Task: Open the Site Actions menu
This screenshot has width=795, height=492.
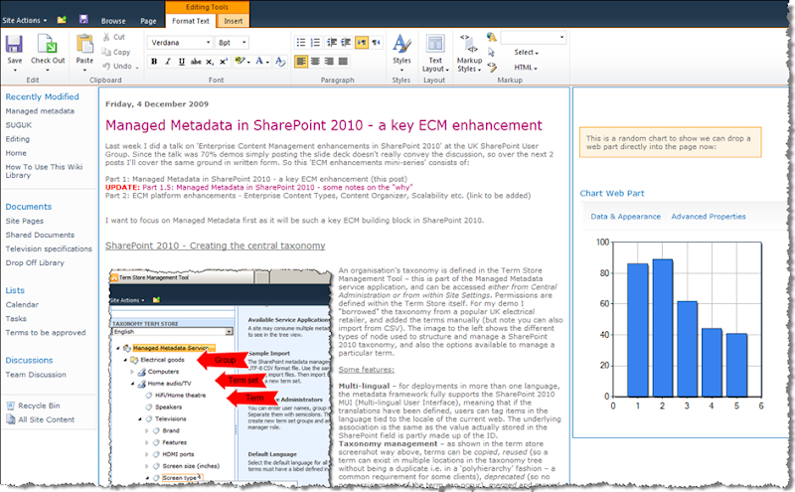Action: pyautogui.click(x=24, y=20)
